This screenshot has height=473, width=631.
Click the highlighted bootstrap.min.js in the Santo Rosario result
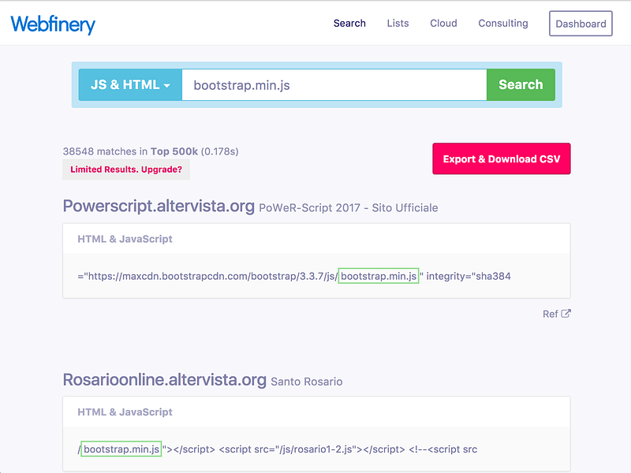120,449
